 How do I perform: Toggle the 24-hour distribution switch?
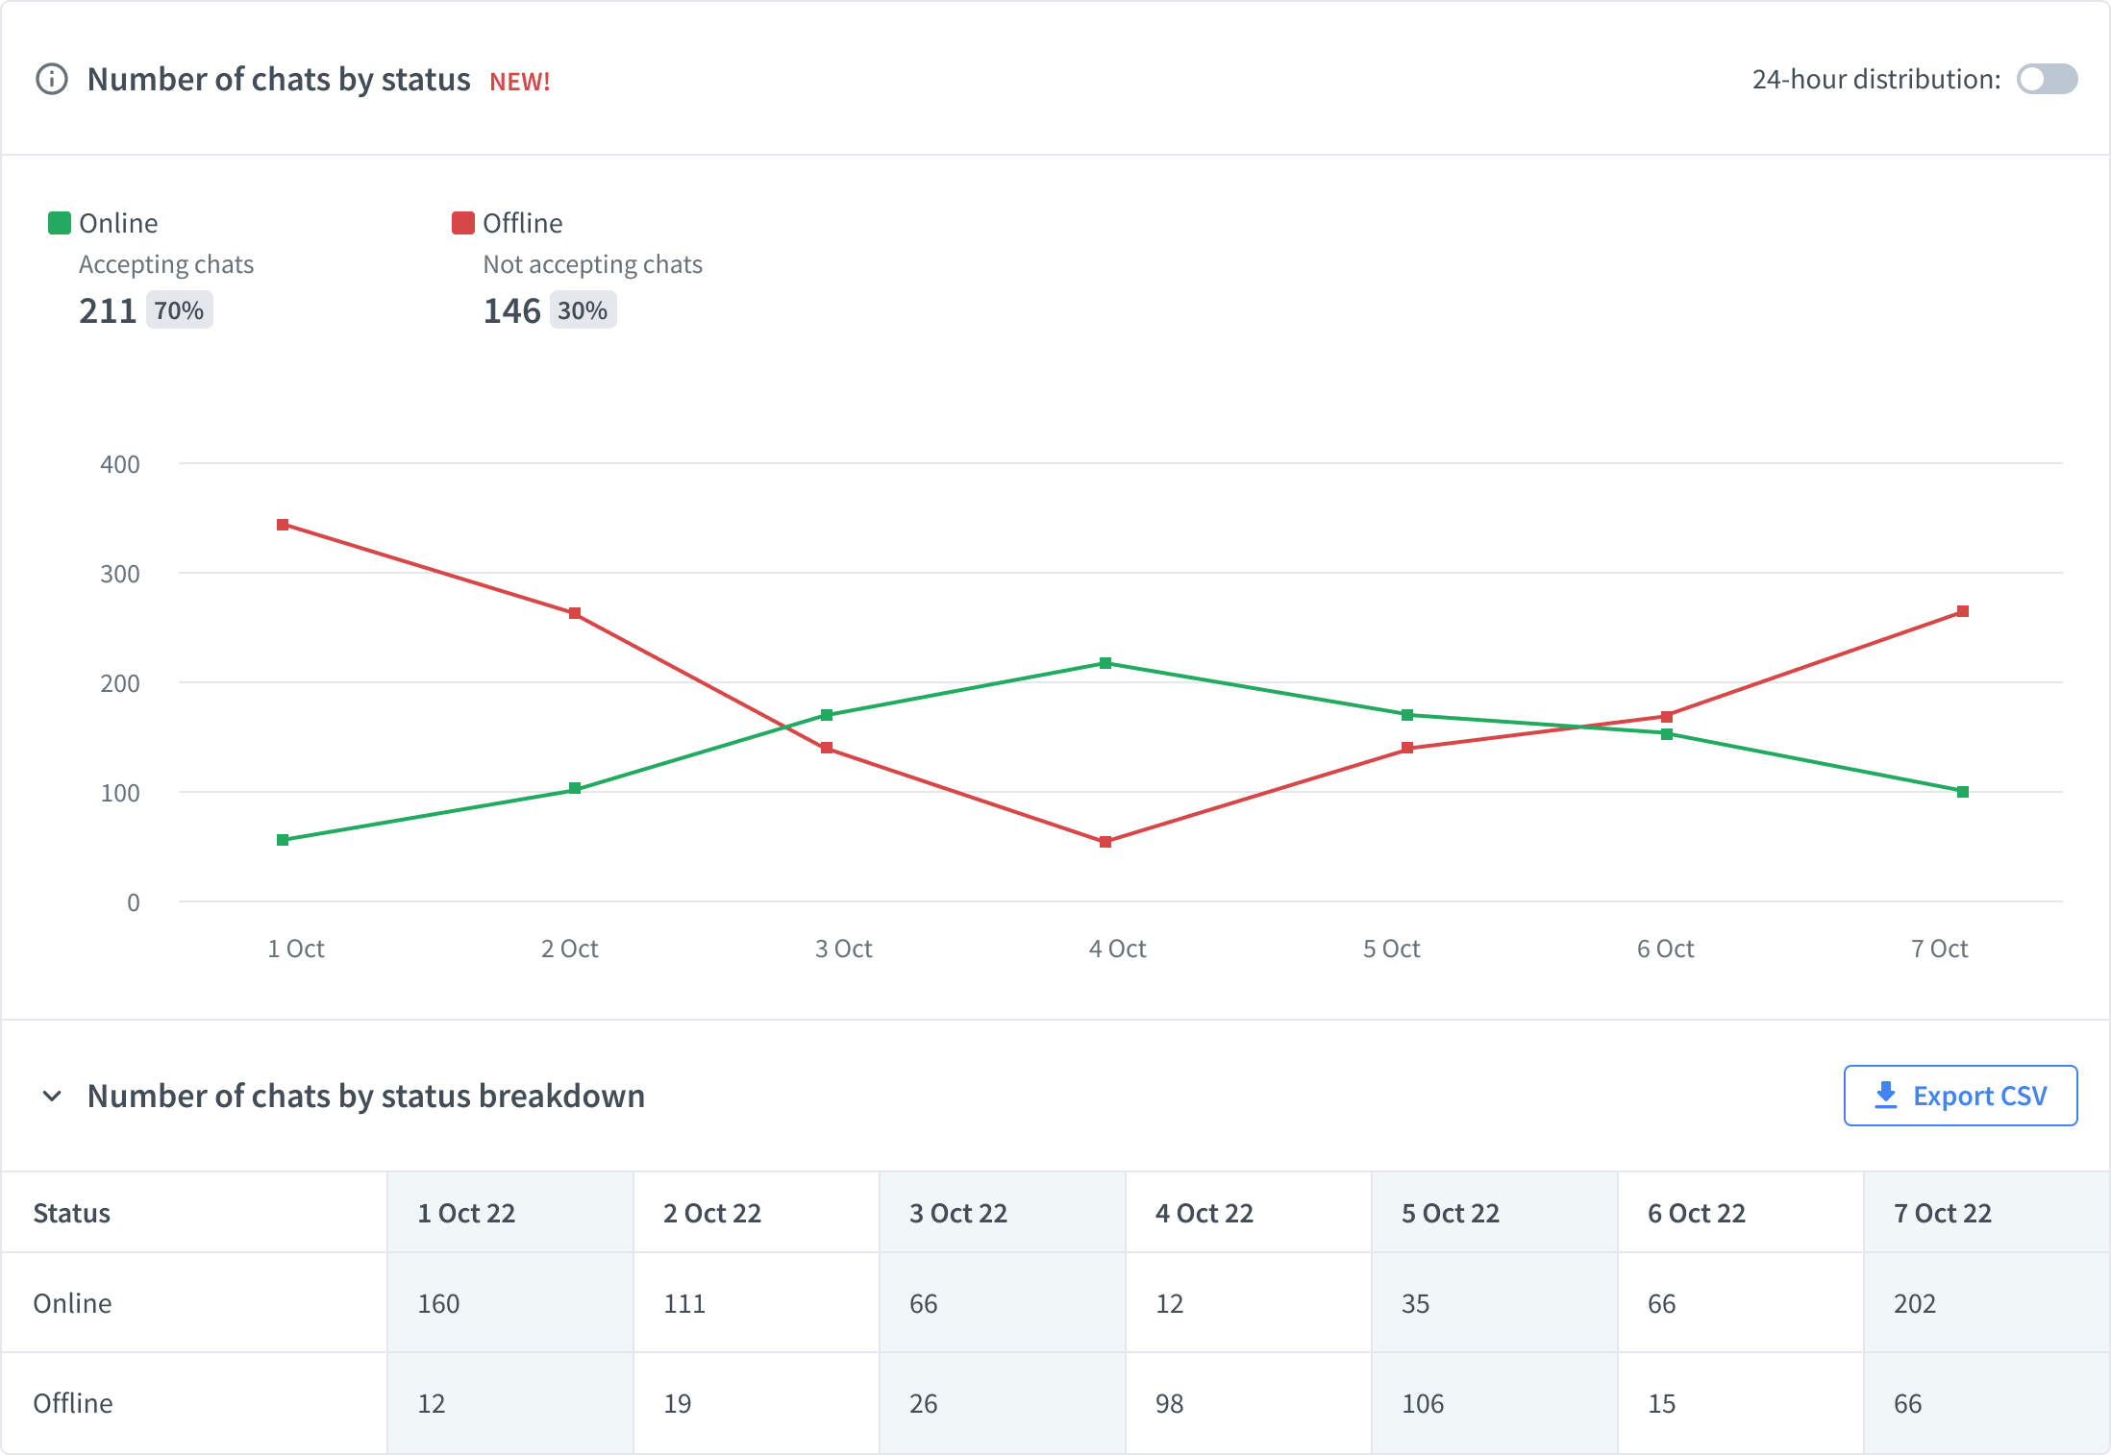pos(2048,79)
